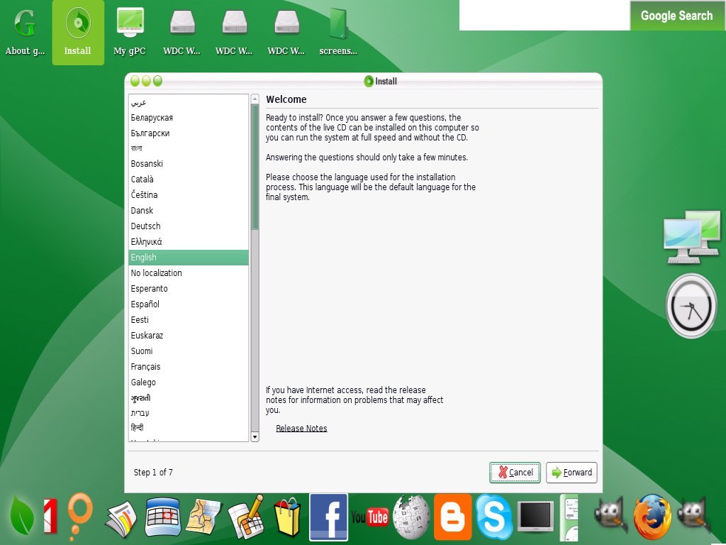Open the Release Notes link
Viewport: 726px width, 545px height.
pyautogui.click(x=301, y=428)
